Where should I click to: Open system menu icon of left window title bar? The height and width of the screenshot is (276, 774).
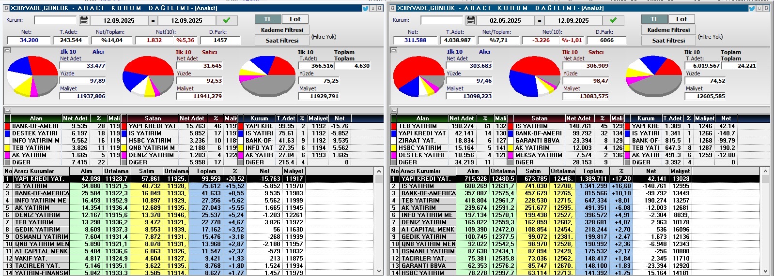click(5, 8)
